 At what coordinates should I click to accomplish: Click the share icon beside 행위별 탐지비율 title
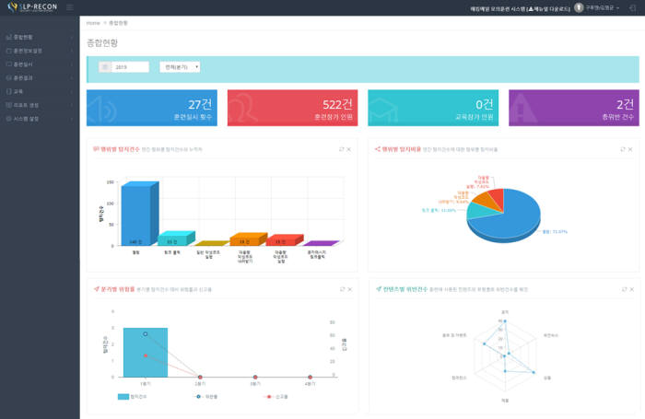coord(378,149)
